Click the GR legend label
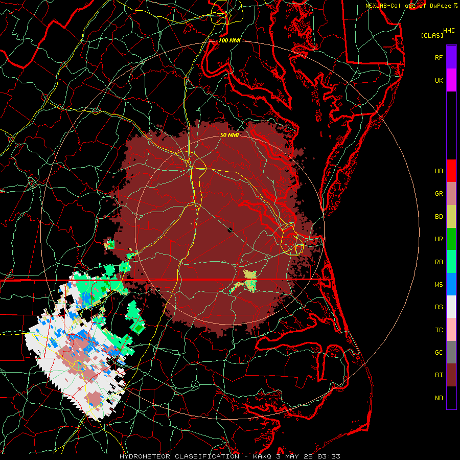This screenshot has height=460, width=460. click(x=439, y=194)
